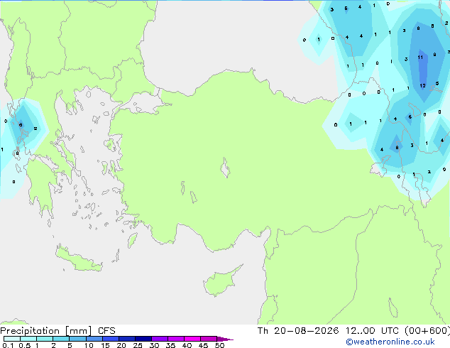Click the "Th 20-08-2026" date text
This screenshot has height=348, width=450.
298,331
